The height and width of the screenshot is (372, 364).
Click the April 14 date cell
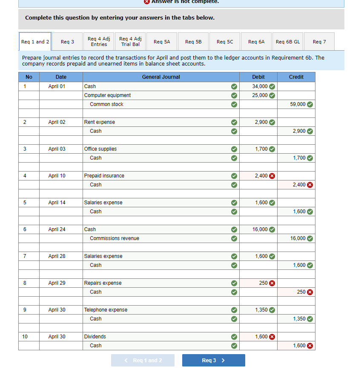(61, 203)
